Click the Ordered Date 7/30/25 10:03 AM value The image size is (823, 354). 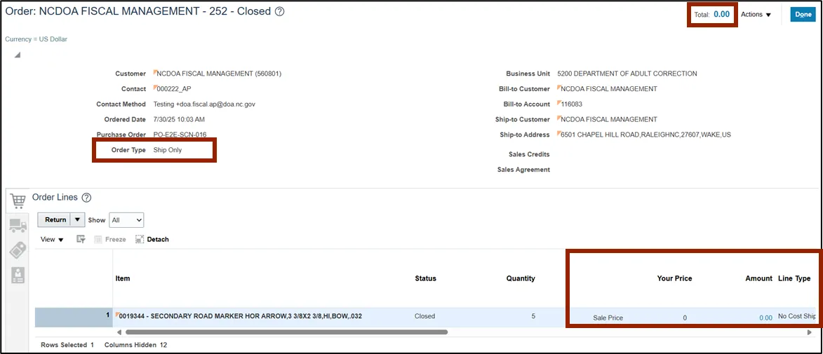179,120
